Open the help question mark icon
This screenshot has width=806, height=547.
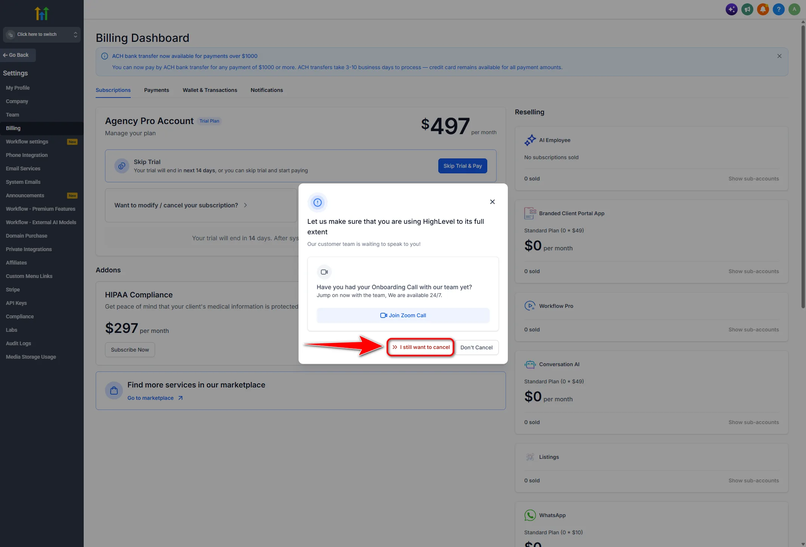pos(778,9)
